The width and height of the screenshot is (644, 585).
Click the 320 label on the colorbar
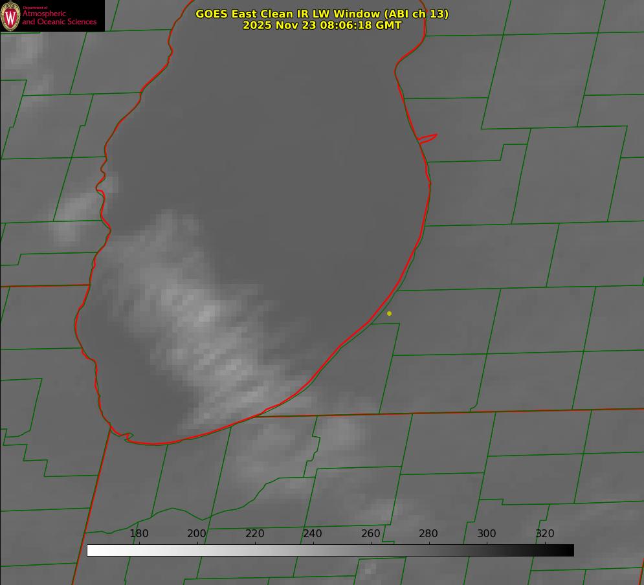[545, 533]
